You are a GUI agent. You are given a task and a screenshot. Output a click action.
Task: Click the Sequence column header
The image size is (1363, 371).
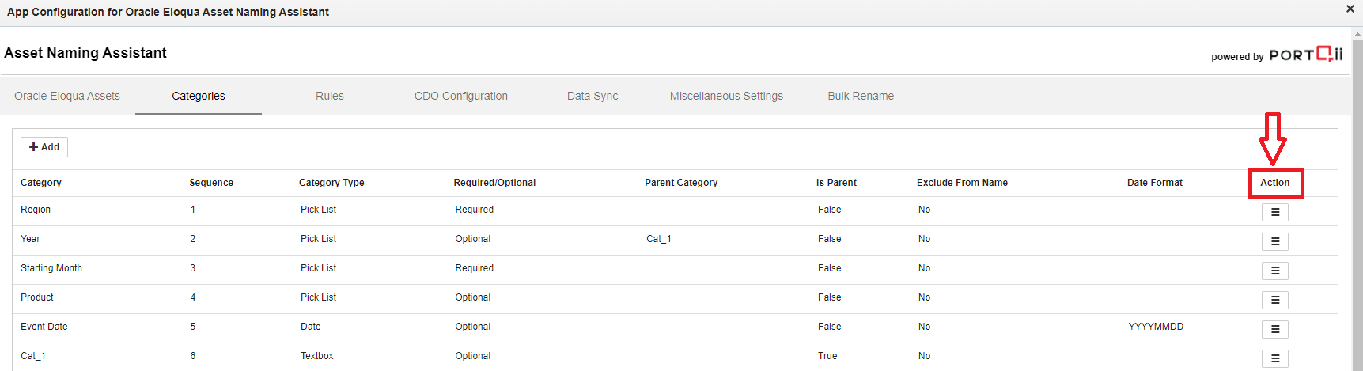211,183
